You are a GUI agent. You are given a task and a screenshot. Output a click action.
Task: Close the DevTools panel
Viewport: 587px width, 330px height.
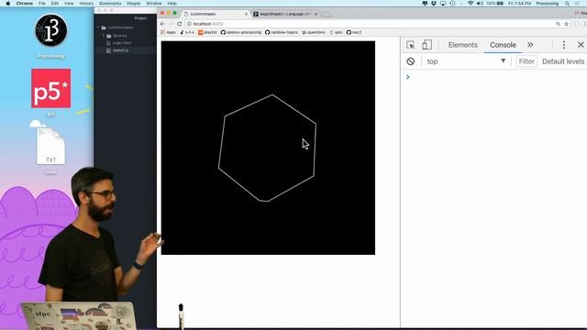coord(581,45)
